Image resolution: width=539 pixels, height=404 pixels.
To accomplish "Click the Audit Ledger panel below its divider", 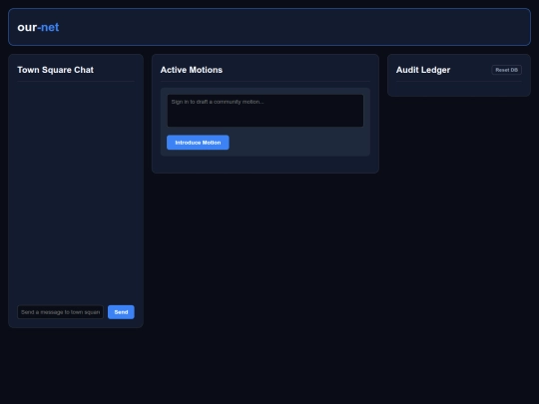I will click(459, 89).
